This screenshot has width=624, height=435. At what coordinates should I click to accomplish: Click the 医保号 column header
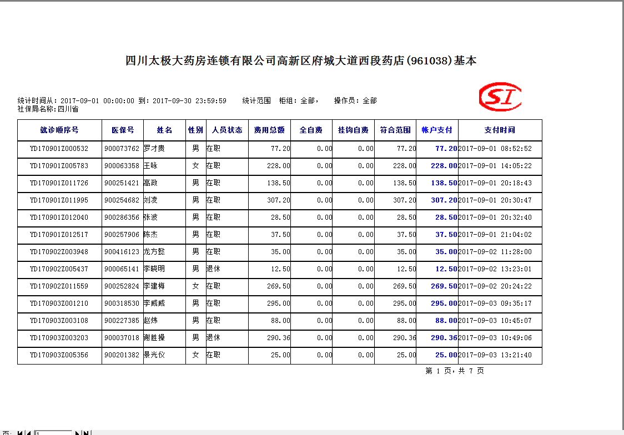(123, 130)
